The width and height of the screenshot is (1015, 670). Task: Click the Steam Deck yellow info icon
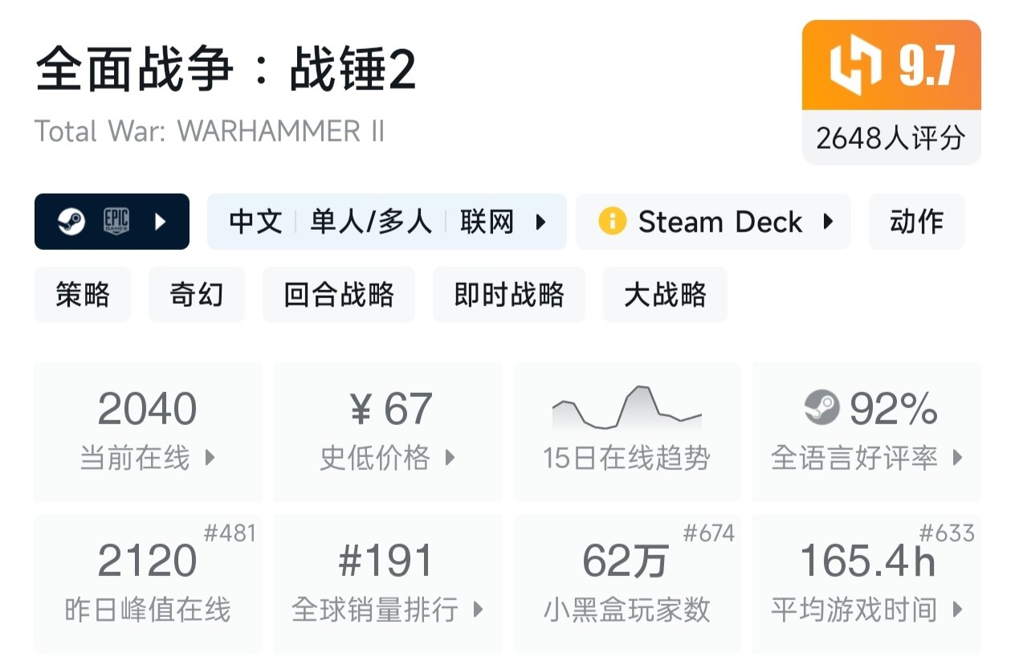point(612,222)
